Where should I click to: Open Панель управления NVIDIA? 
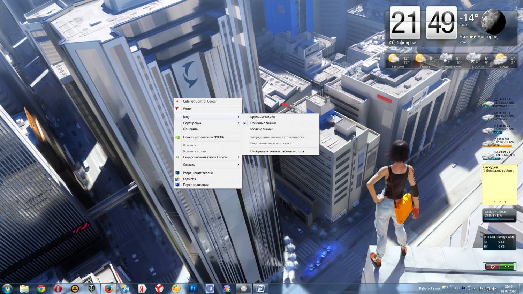208,137
